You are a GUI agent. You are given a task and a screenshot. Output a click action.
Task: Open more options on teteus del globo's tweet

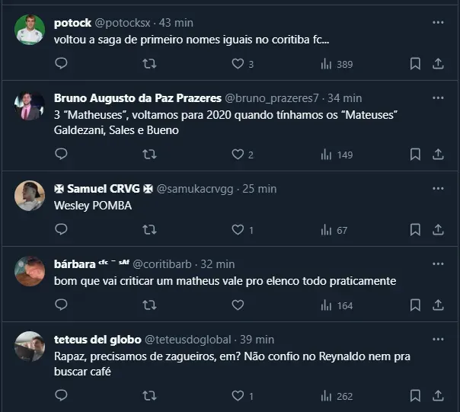tap(438, 339)
